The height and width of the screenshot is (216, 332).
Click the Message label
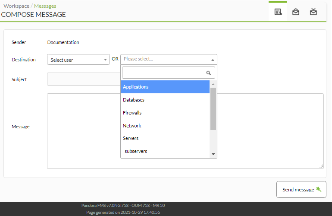(x=21, y=127)
